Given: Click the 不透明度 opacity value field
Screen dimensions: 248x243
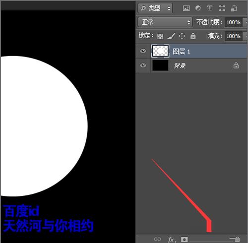Looking at the screenshot, I should pyautogui.click(x=234, y=22).
